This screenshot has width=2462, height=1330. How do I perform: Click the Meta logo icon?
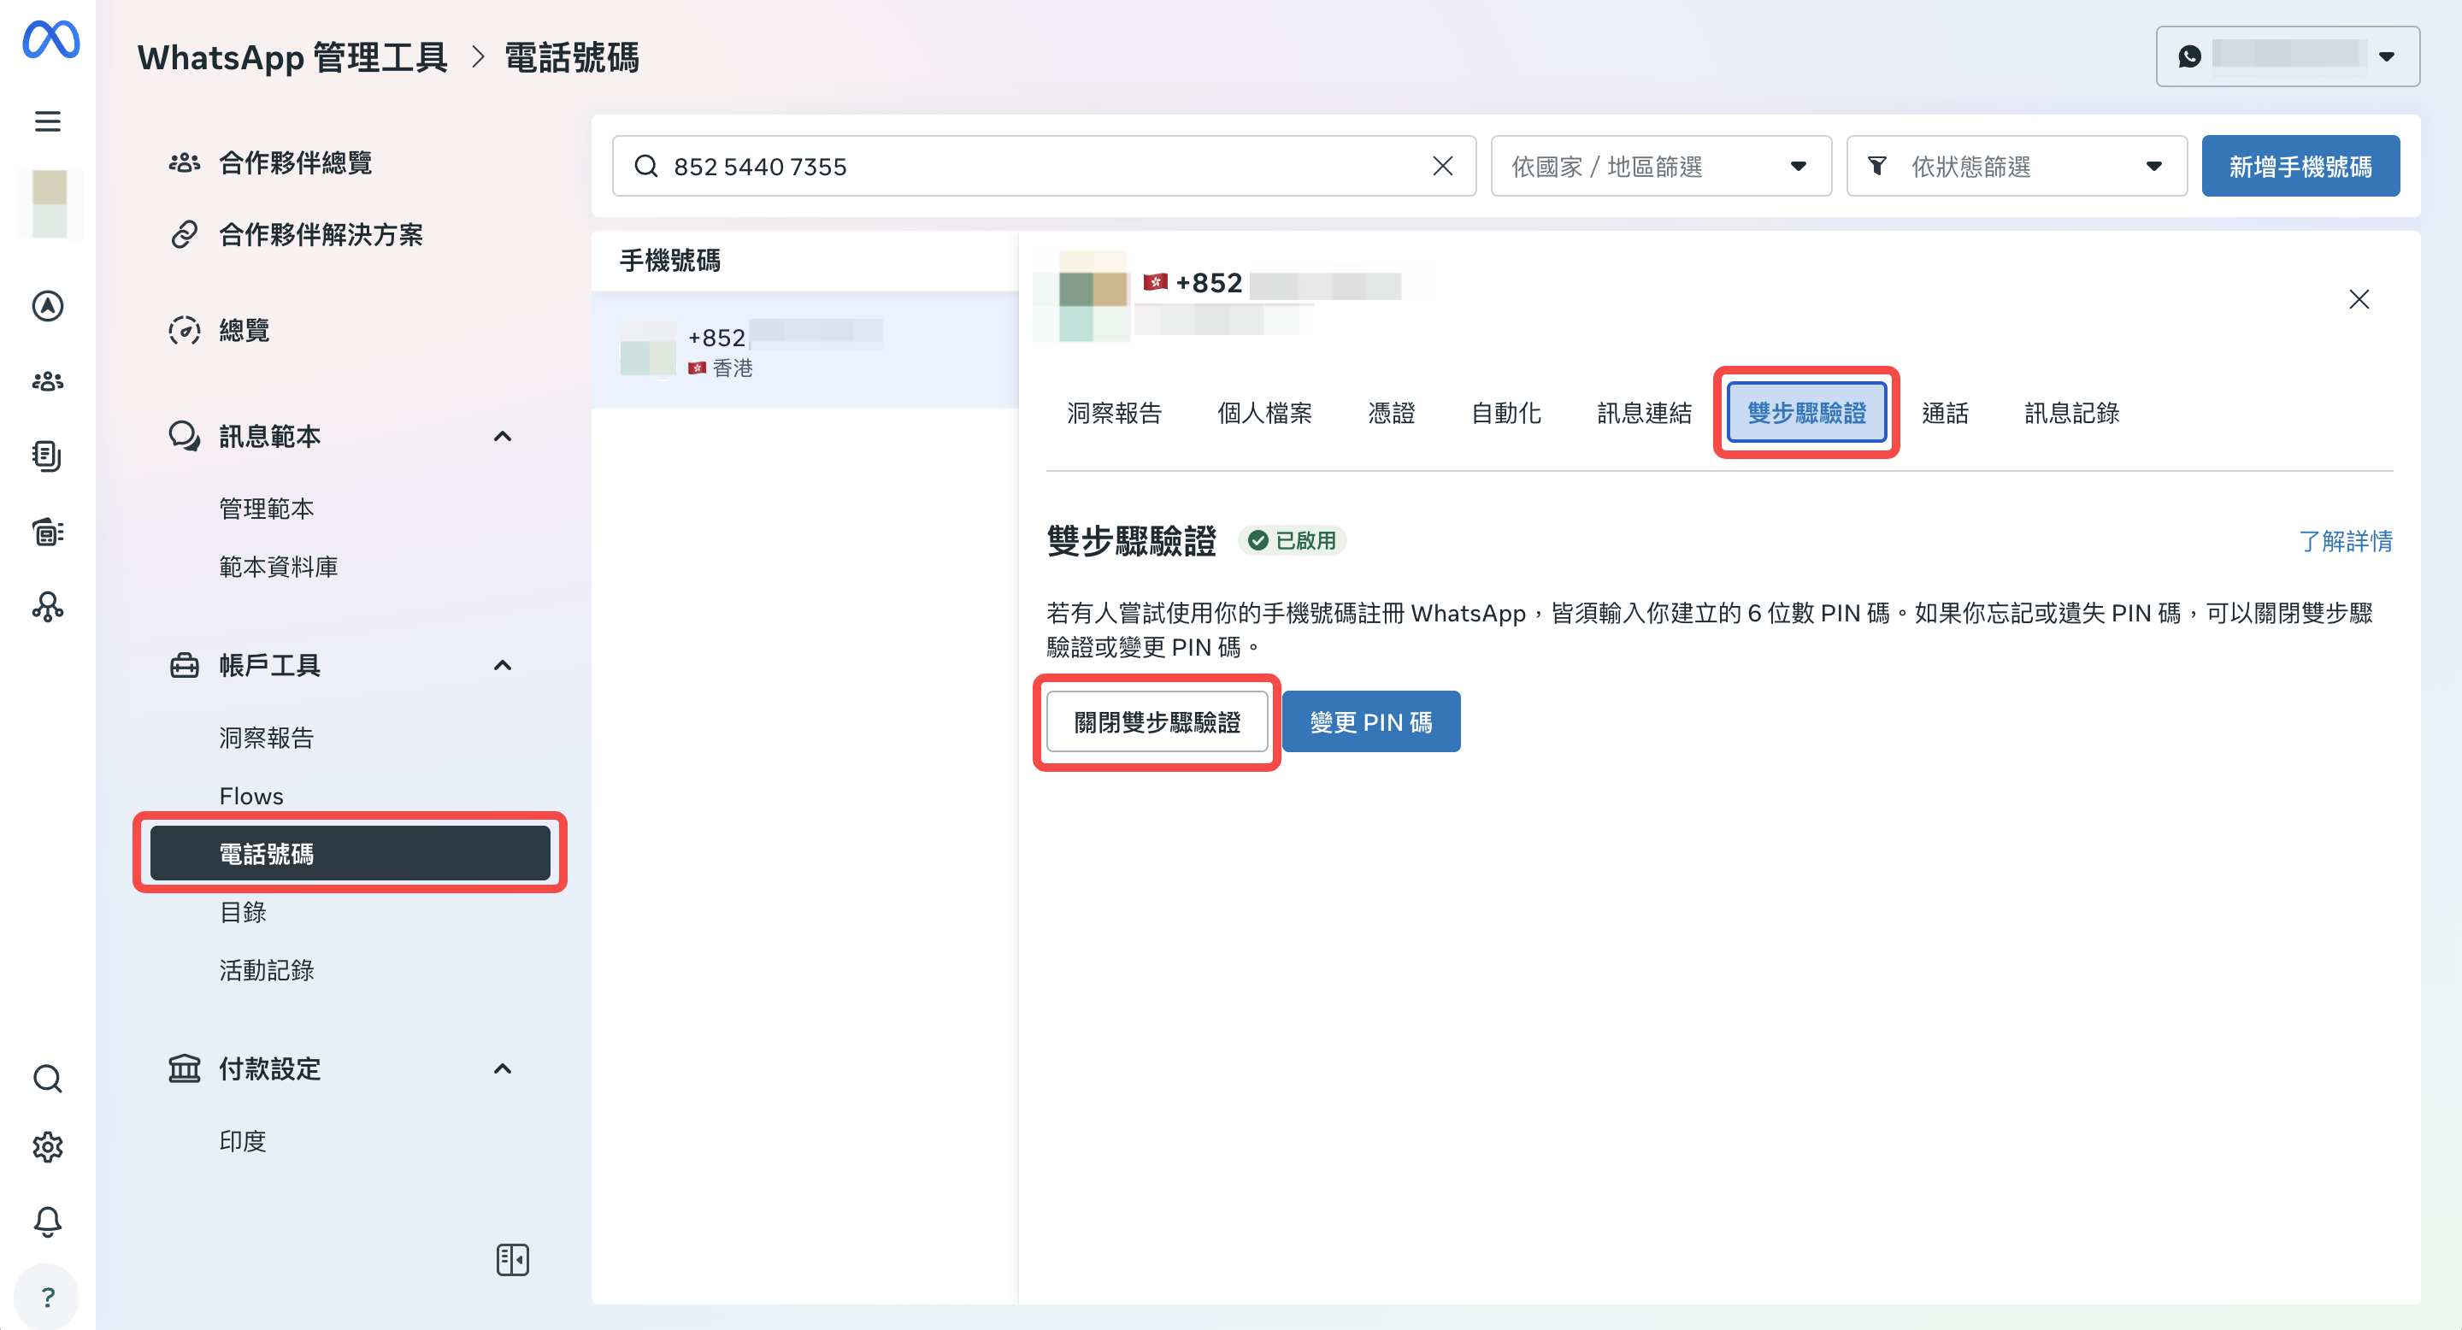pos(50,39)
